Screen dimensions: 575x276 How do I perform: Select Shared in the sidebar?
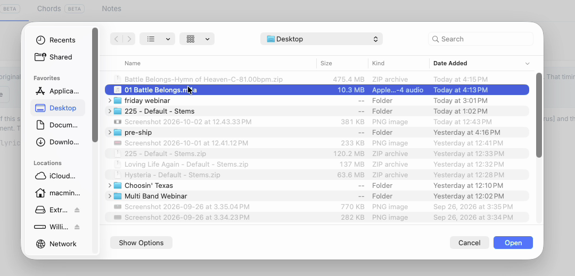click(x=54, y=57)
